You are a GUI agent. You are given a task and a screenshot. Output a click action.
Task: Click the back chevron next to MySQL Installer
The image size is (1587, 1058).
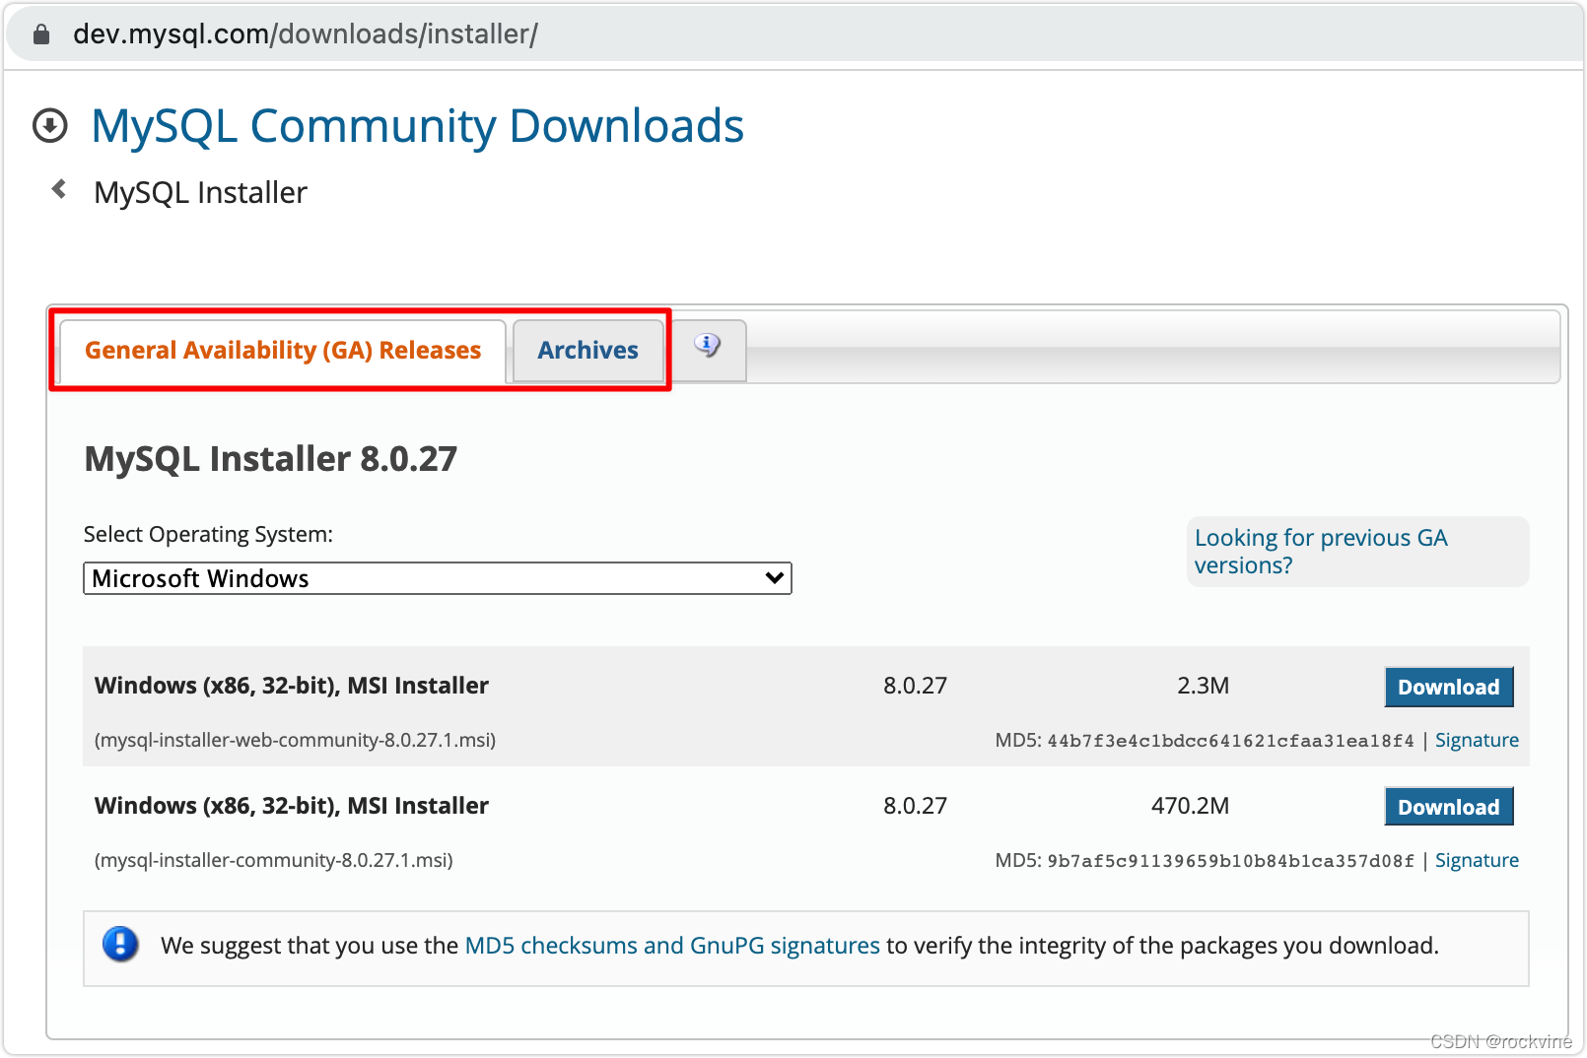[x=59, y=188]
